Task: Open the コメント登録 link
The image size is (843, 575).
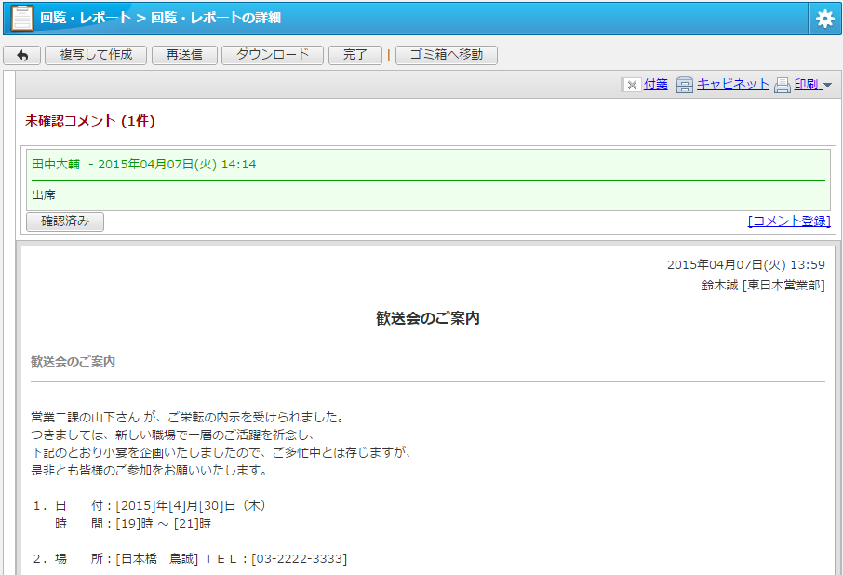Action: click(788, 221)
